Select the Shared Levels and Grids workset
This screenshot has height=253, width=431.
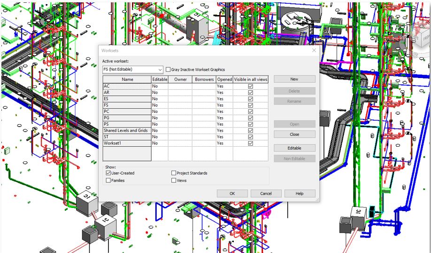click(x=127, y=130)
